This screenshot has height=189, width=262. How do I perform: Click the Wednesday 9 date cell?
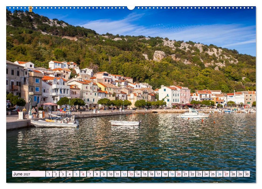(x=104, y=174)
